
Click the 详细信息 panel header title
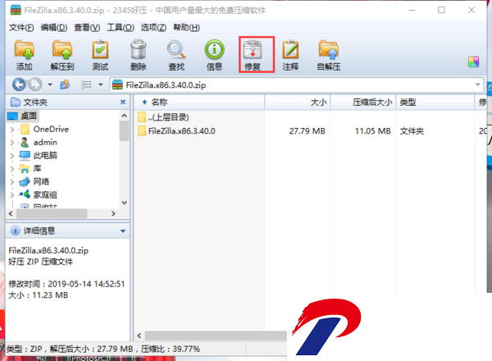pyautogui.click(x=39, y=231)
